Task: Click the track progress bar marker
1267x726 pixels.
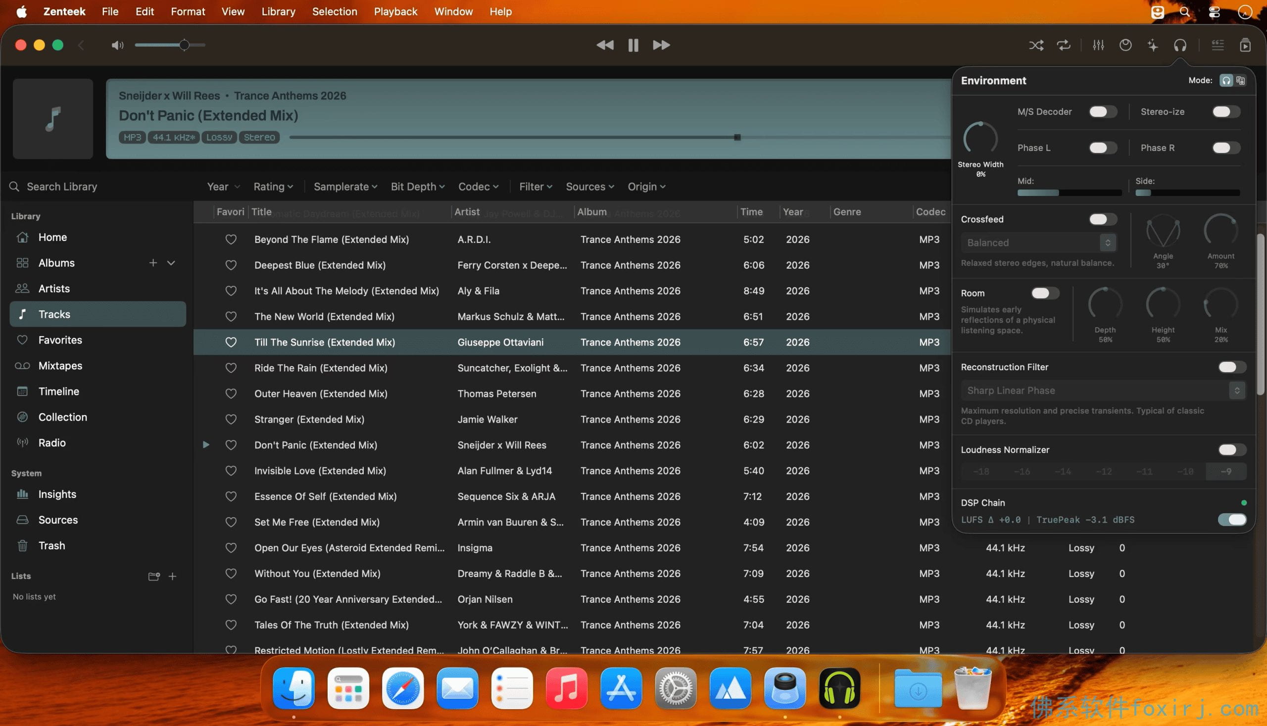Action: (x=737, y=137)
